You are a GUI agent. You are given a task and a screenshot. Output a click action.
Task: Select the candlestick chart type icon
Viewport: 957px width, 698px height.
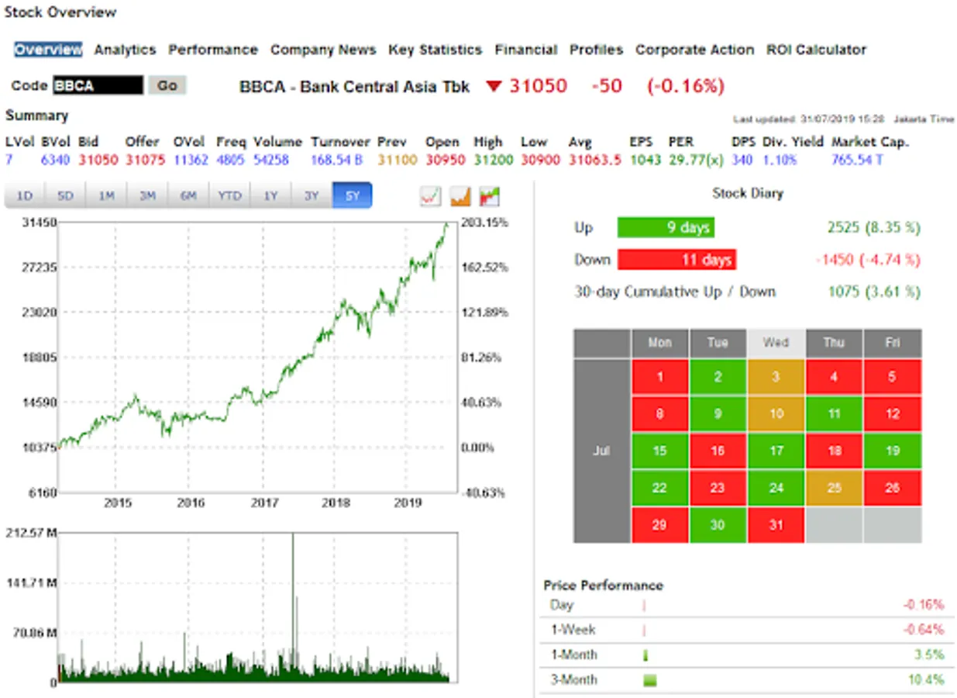[x=490, y=196]
